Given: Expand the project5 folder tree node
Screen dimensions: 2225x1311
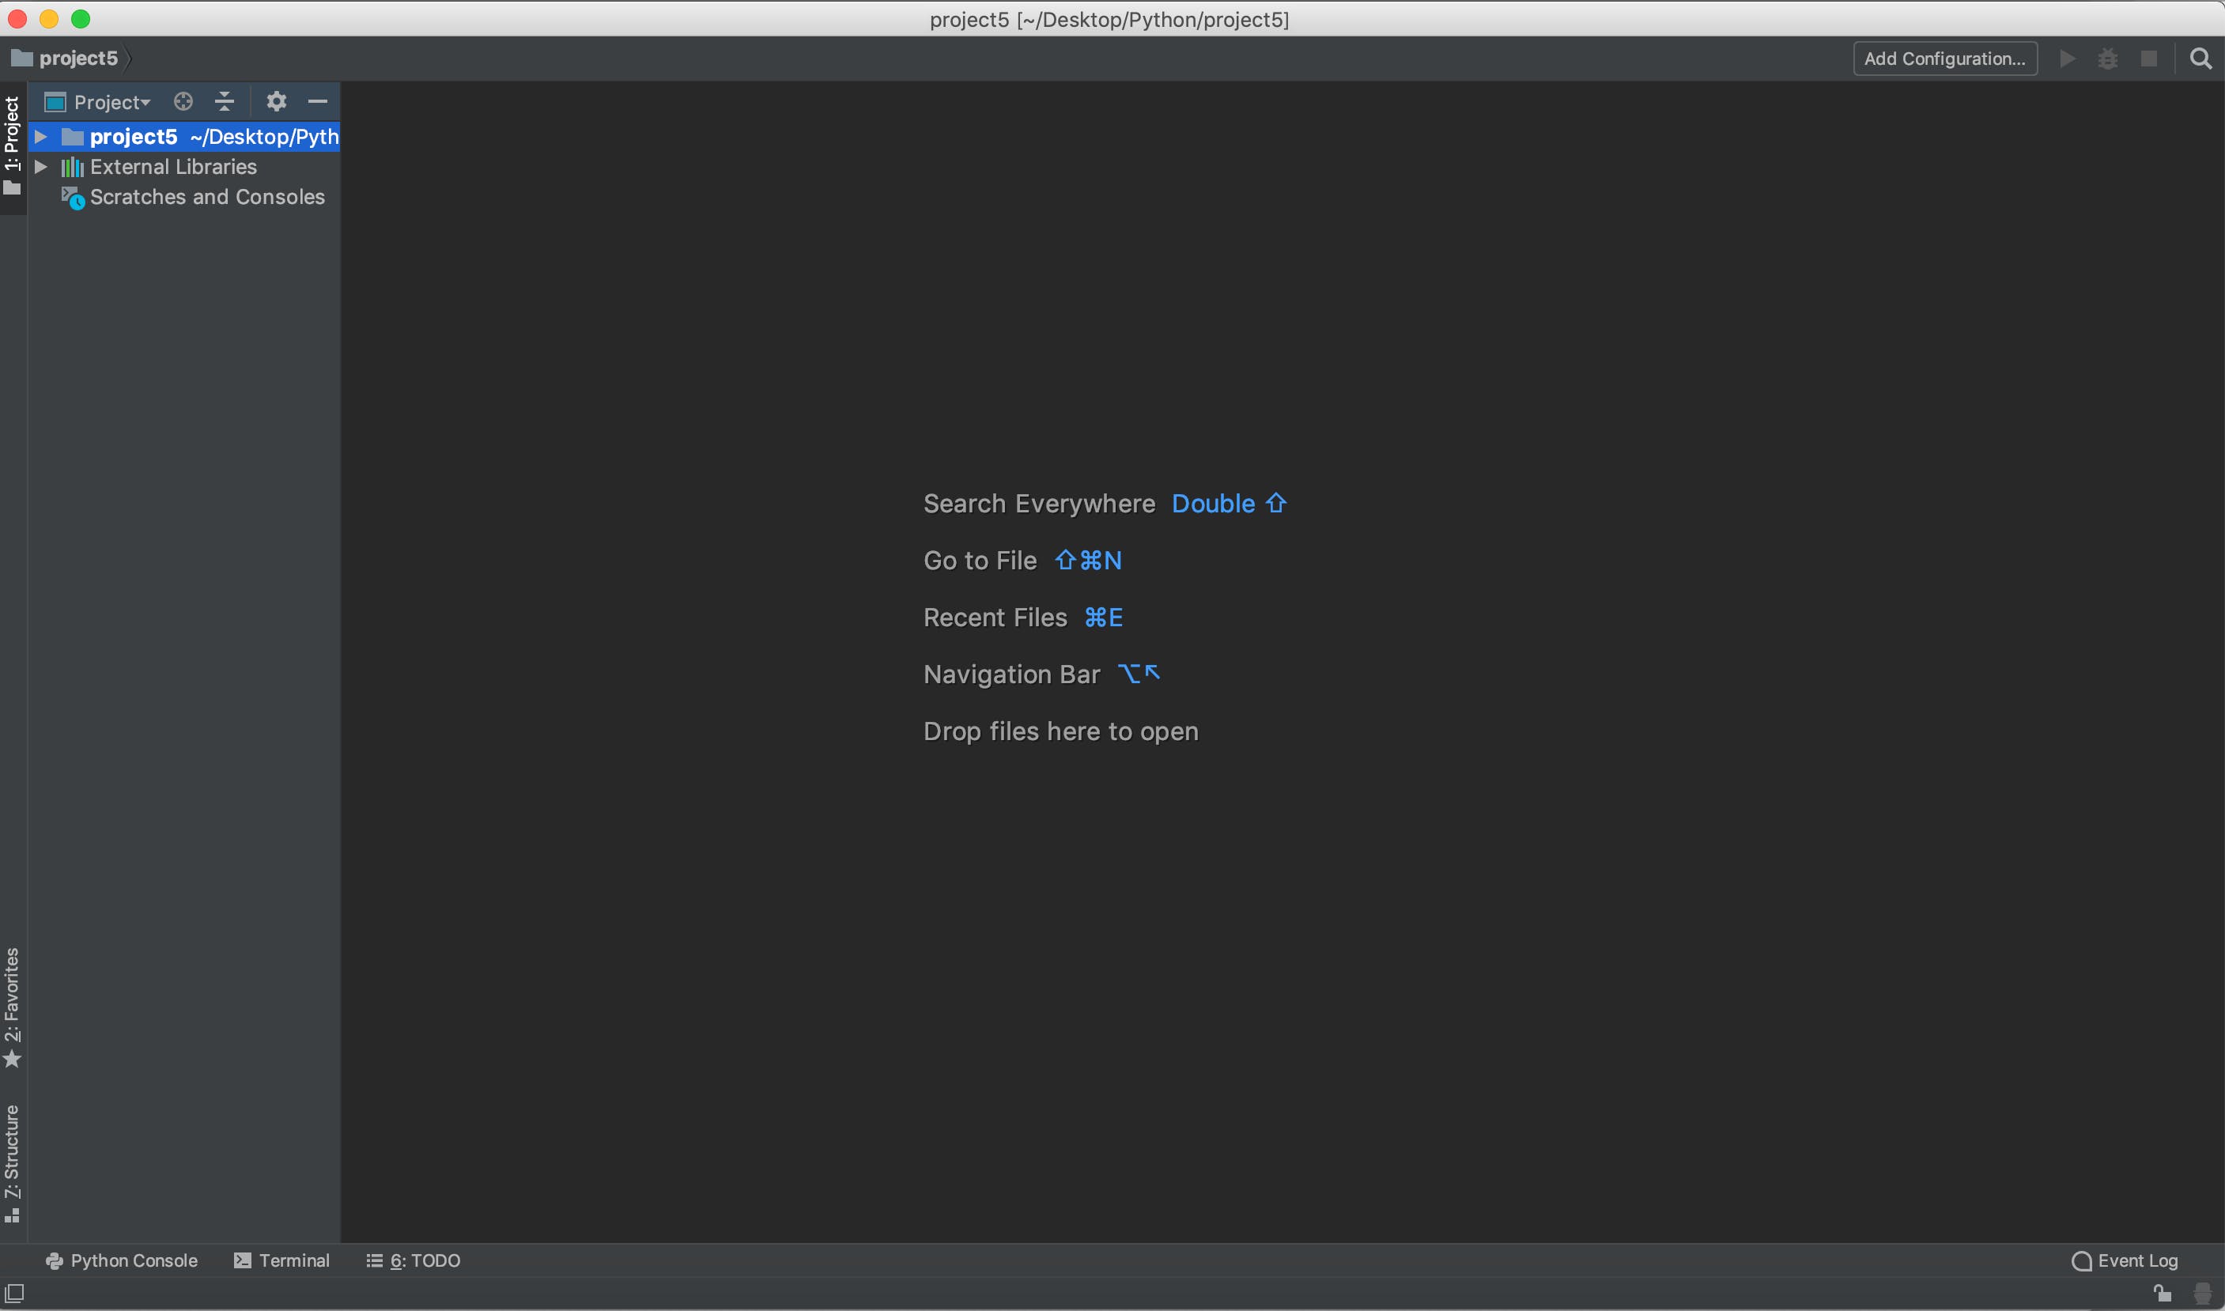Looking at the screenshot, I should [x=40, y=137].
